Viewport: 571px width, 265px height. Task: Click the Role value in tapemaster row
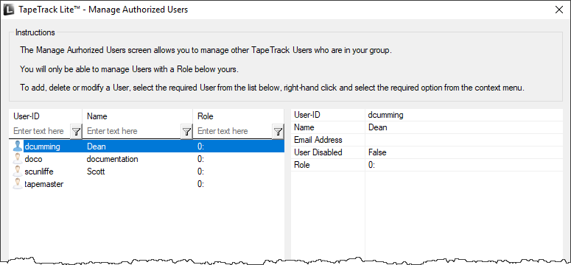coord(200,184)
